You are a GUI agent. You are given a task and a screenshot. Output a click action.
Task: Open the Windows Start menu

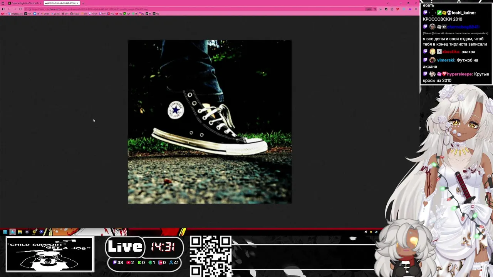click(x=5, y=232)
